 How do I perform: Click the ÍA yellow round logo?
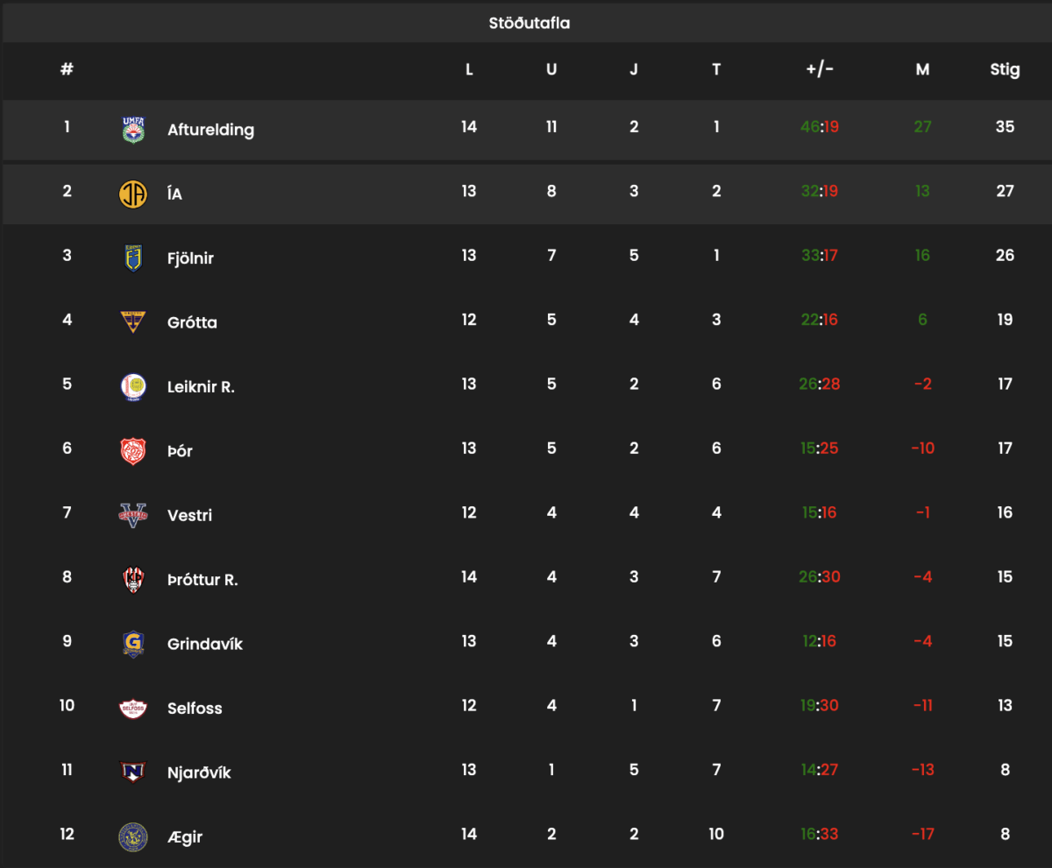click(x=133, y=194)
